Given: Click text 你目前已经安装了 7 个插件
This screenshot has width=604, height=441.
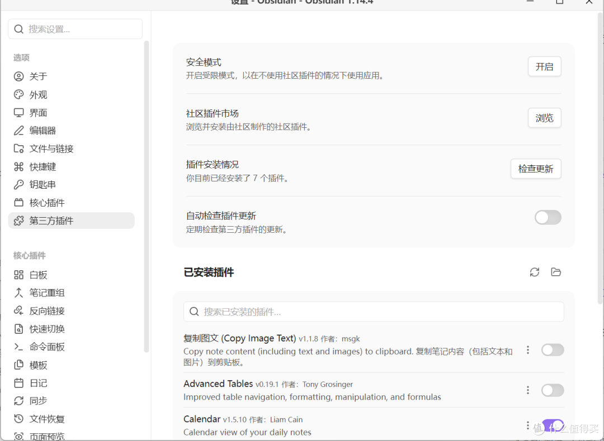Looking at the screenshot, I should click(237, 178).
